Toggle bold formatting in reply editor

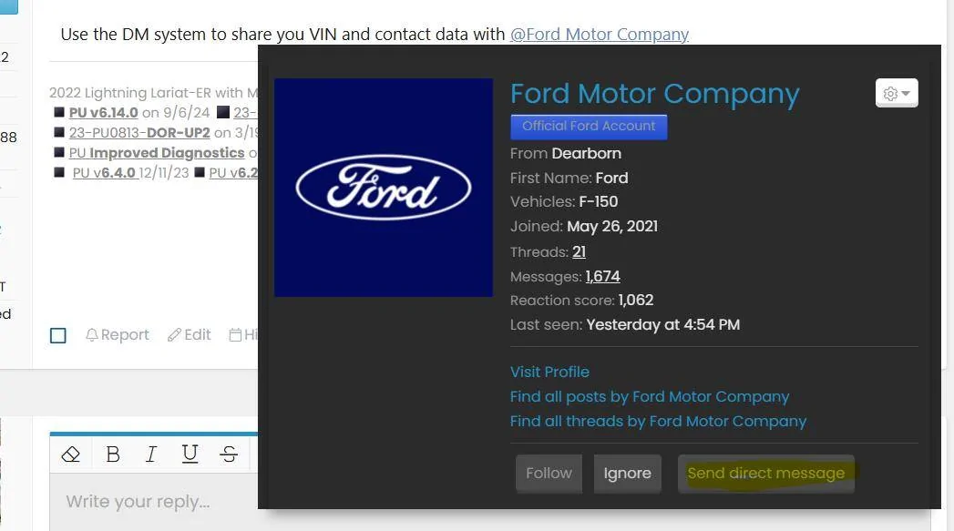click(x=113, y=454)
